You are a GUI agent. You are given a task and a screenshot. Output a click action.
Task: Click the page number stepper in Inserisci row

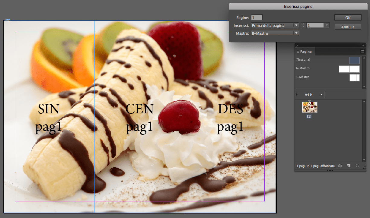click(x=303, y=25)
